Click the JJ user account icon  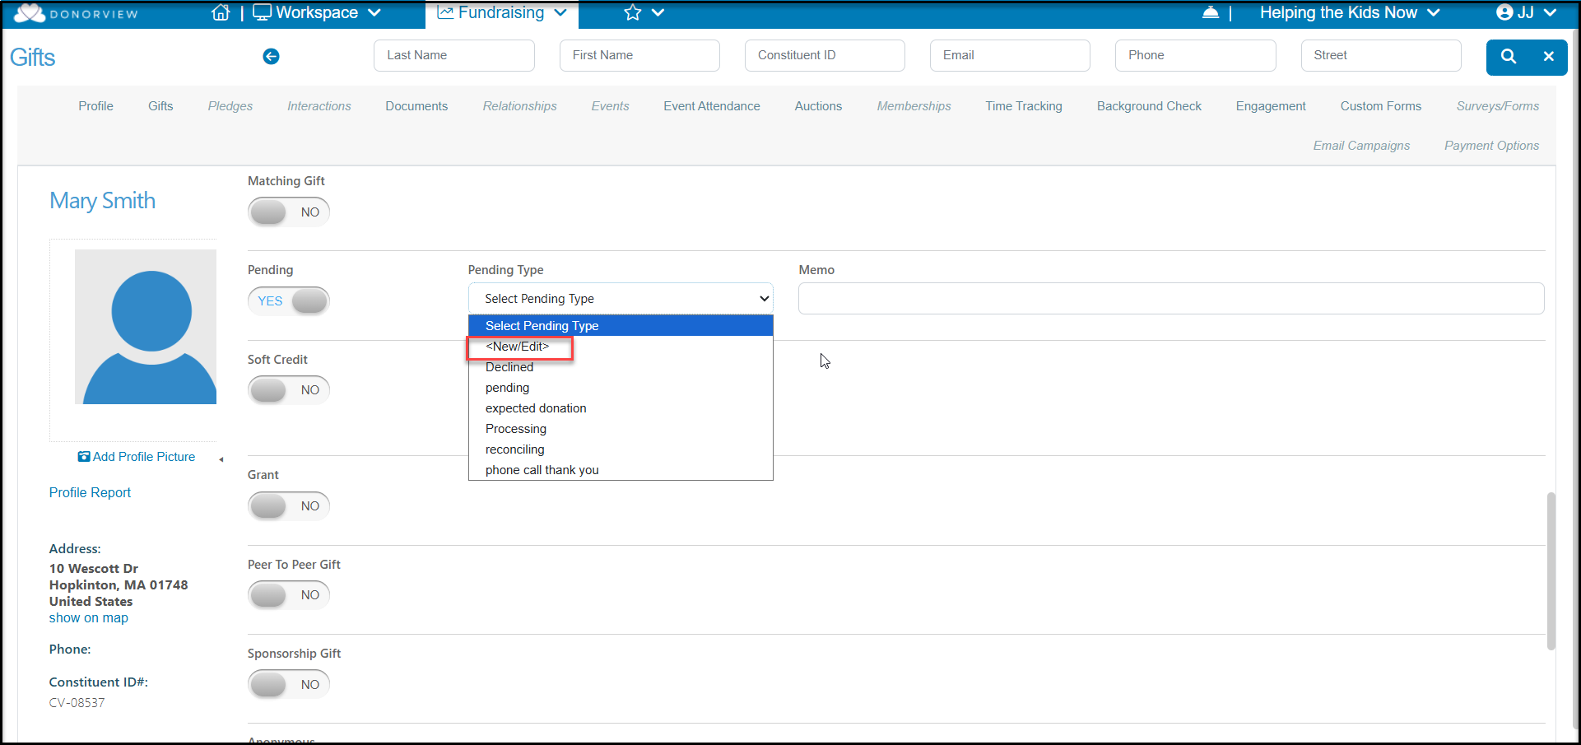click(1505, 12)
